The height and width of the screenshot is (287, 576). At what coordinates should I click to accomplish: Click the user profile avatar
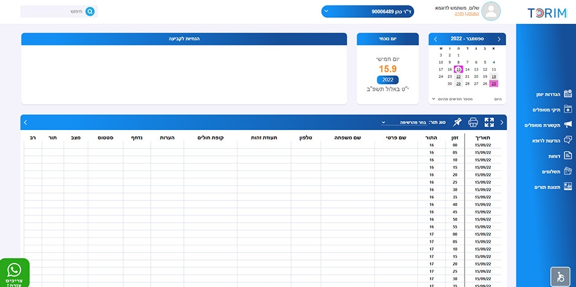click(491, 11)
